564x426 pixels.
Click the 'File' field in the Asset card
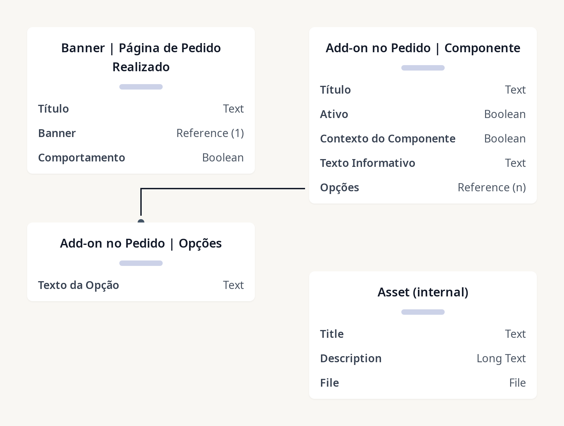point(329,383)
